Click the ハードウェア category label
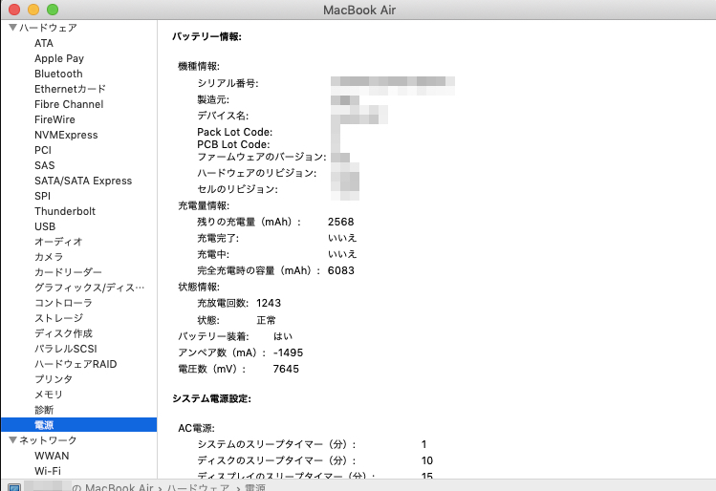716x491 pixels. tap(48, 28)
